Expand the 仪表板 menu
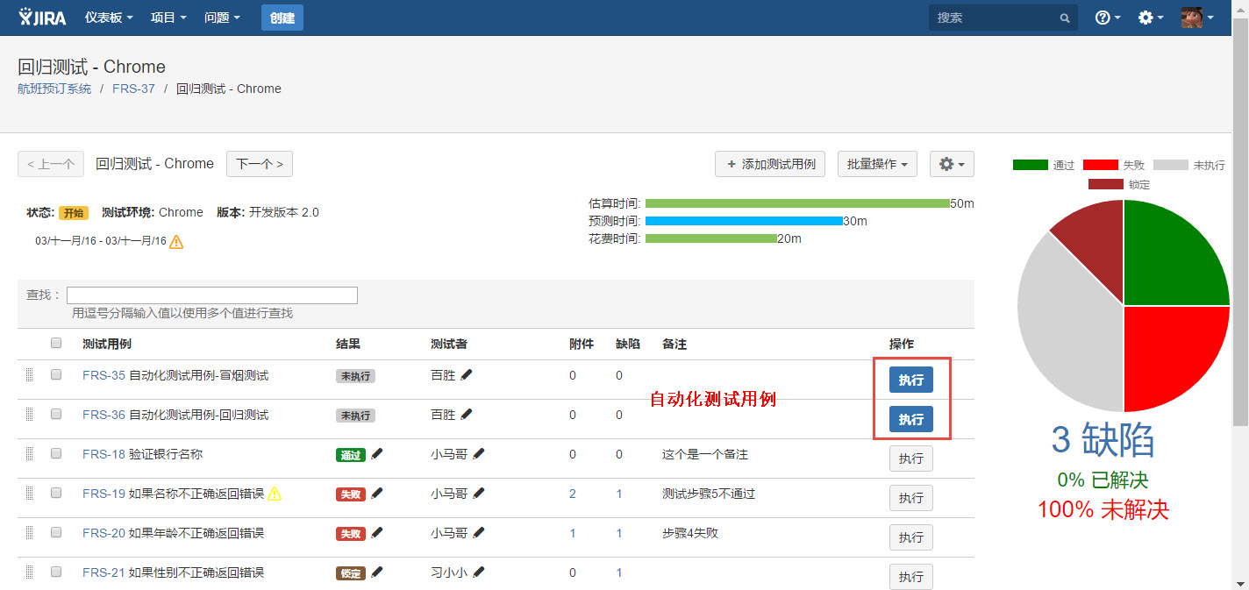The image size is (1249, 590). click(109, 18)
